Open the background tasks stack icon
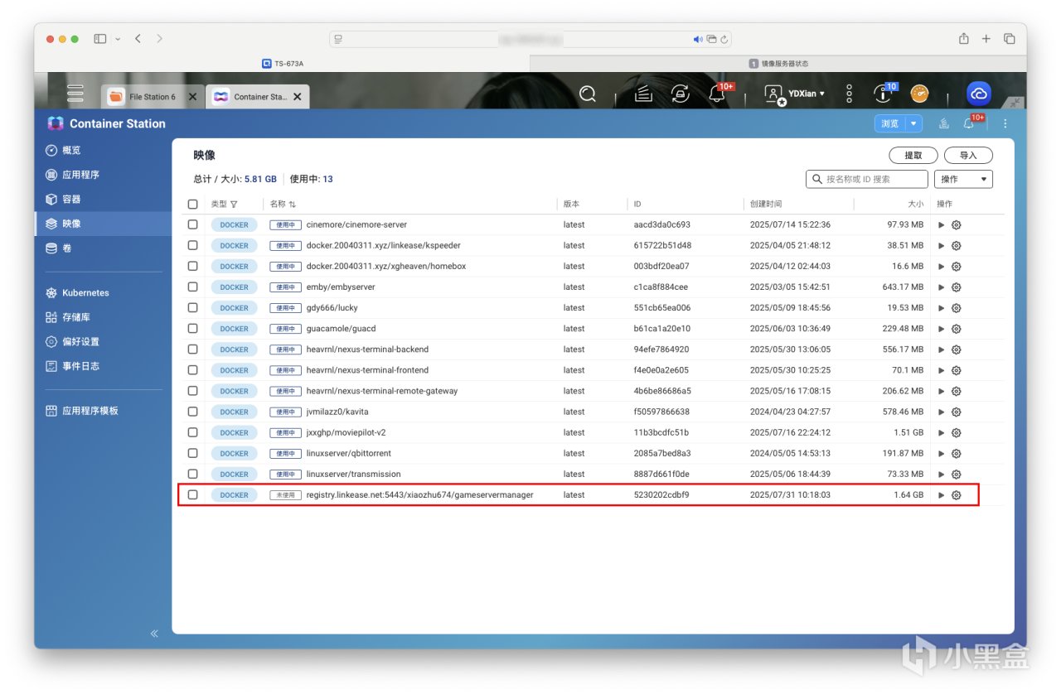 pos(644,94)
